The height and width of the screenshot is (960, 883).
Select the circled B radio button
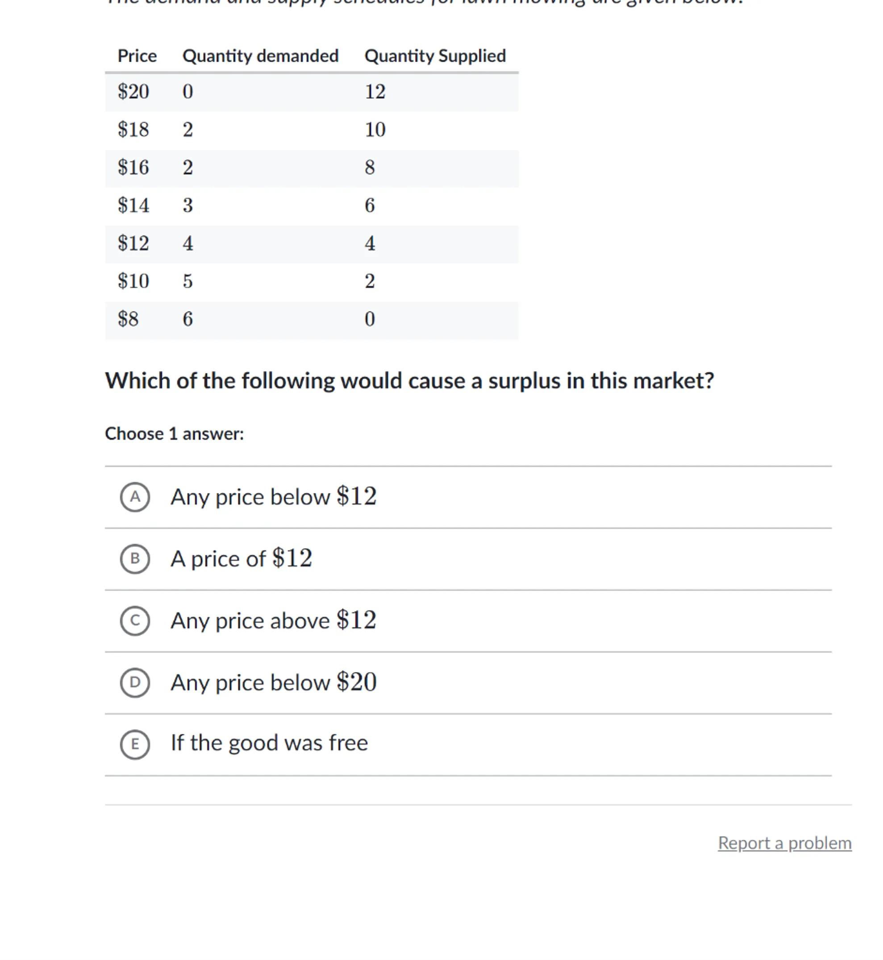click(135, 559)
